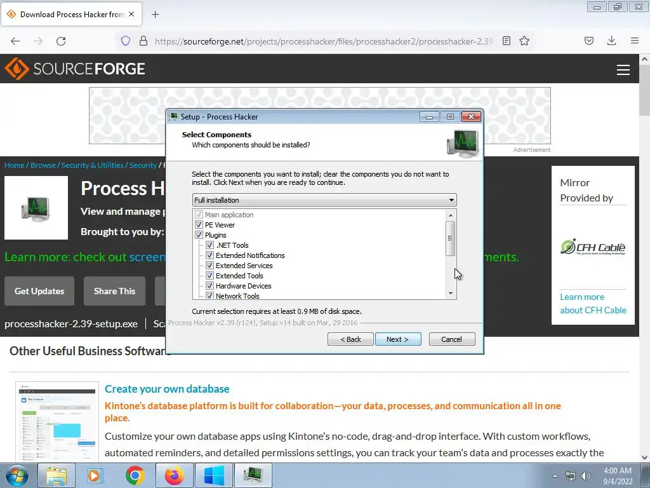The image size is (650, 488).
Task: Open Windows Explorer from taskbar
Action: click(56, 475)
